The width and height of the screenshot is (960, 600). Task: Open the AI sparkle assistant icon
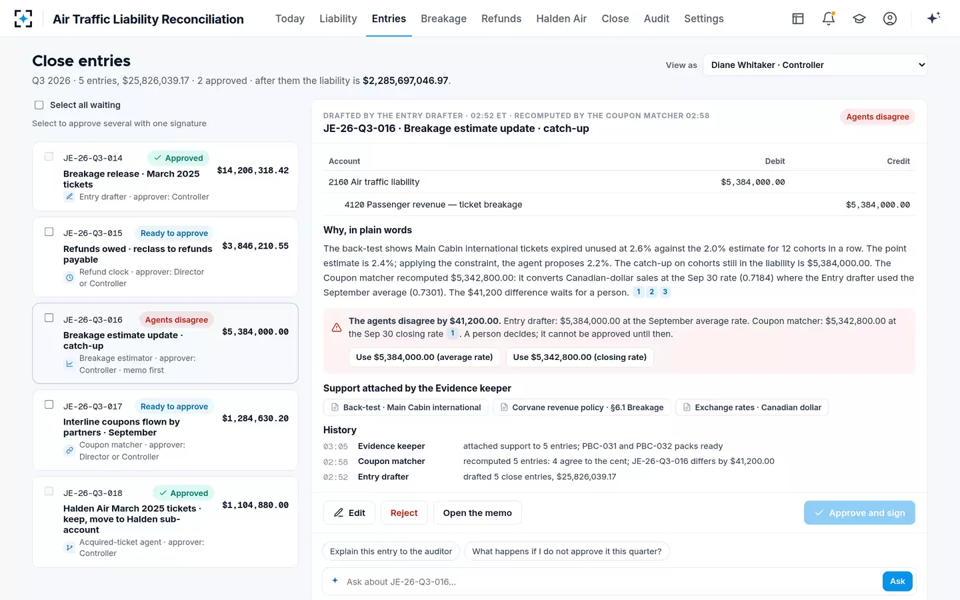click(933, 19)
